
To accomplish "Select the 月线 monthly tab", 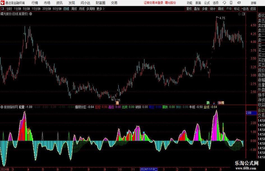I will pyautogui.click(x=82, y=9).
